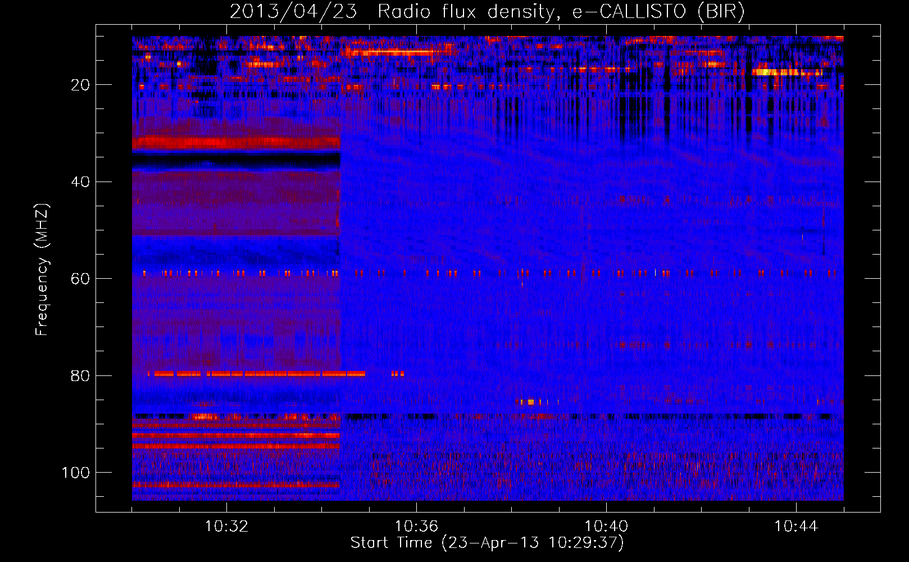This screenshot has width=909, height=562.
Task: Click the '60' frequency tick label
Action: (x=80, y=279)
